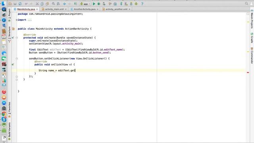Open iTunes red music icon in Dock
Viewport: 254px width, 143px height.
coord(4,92)
